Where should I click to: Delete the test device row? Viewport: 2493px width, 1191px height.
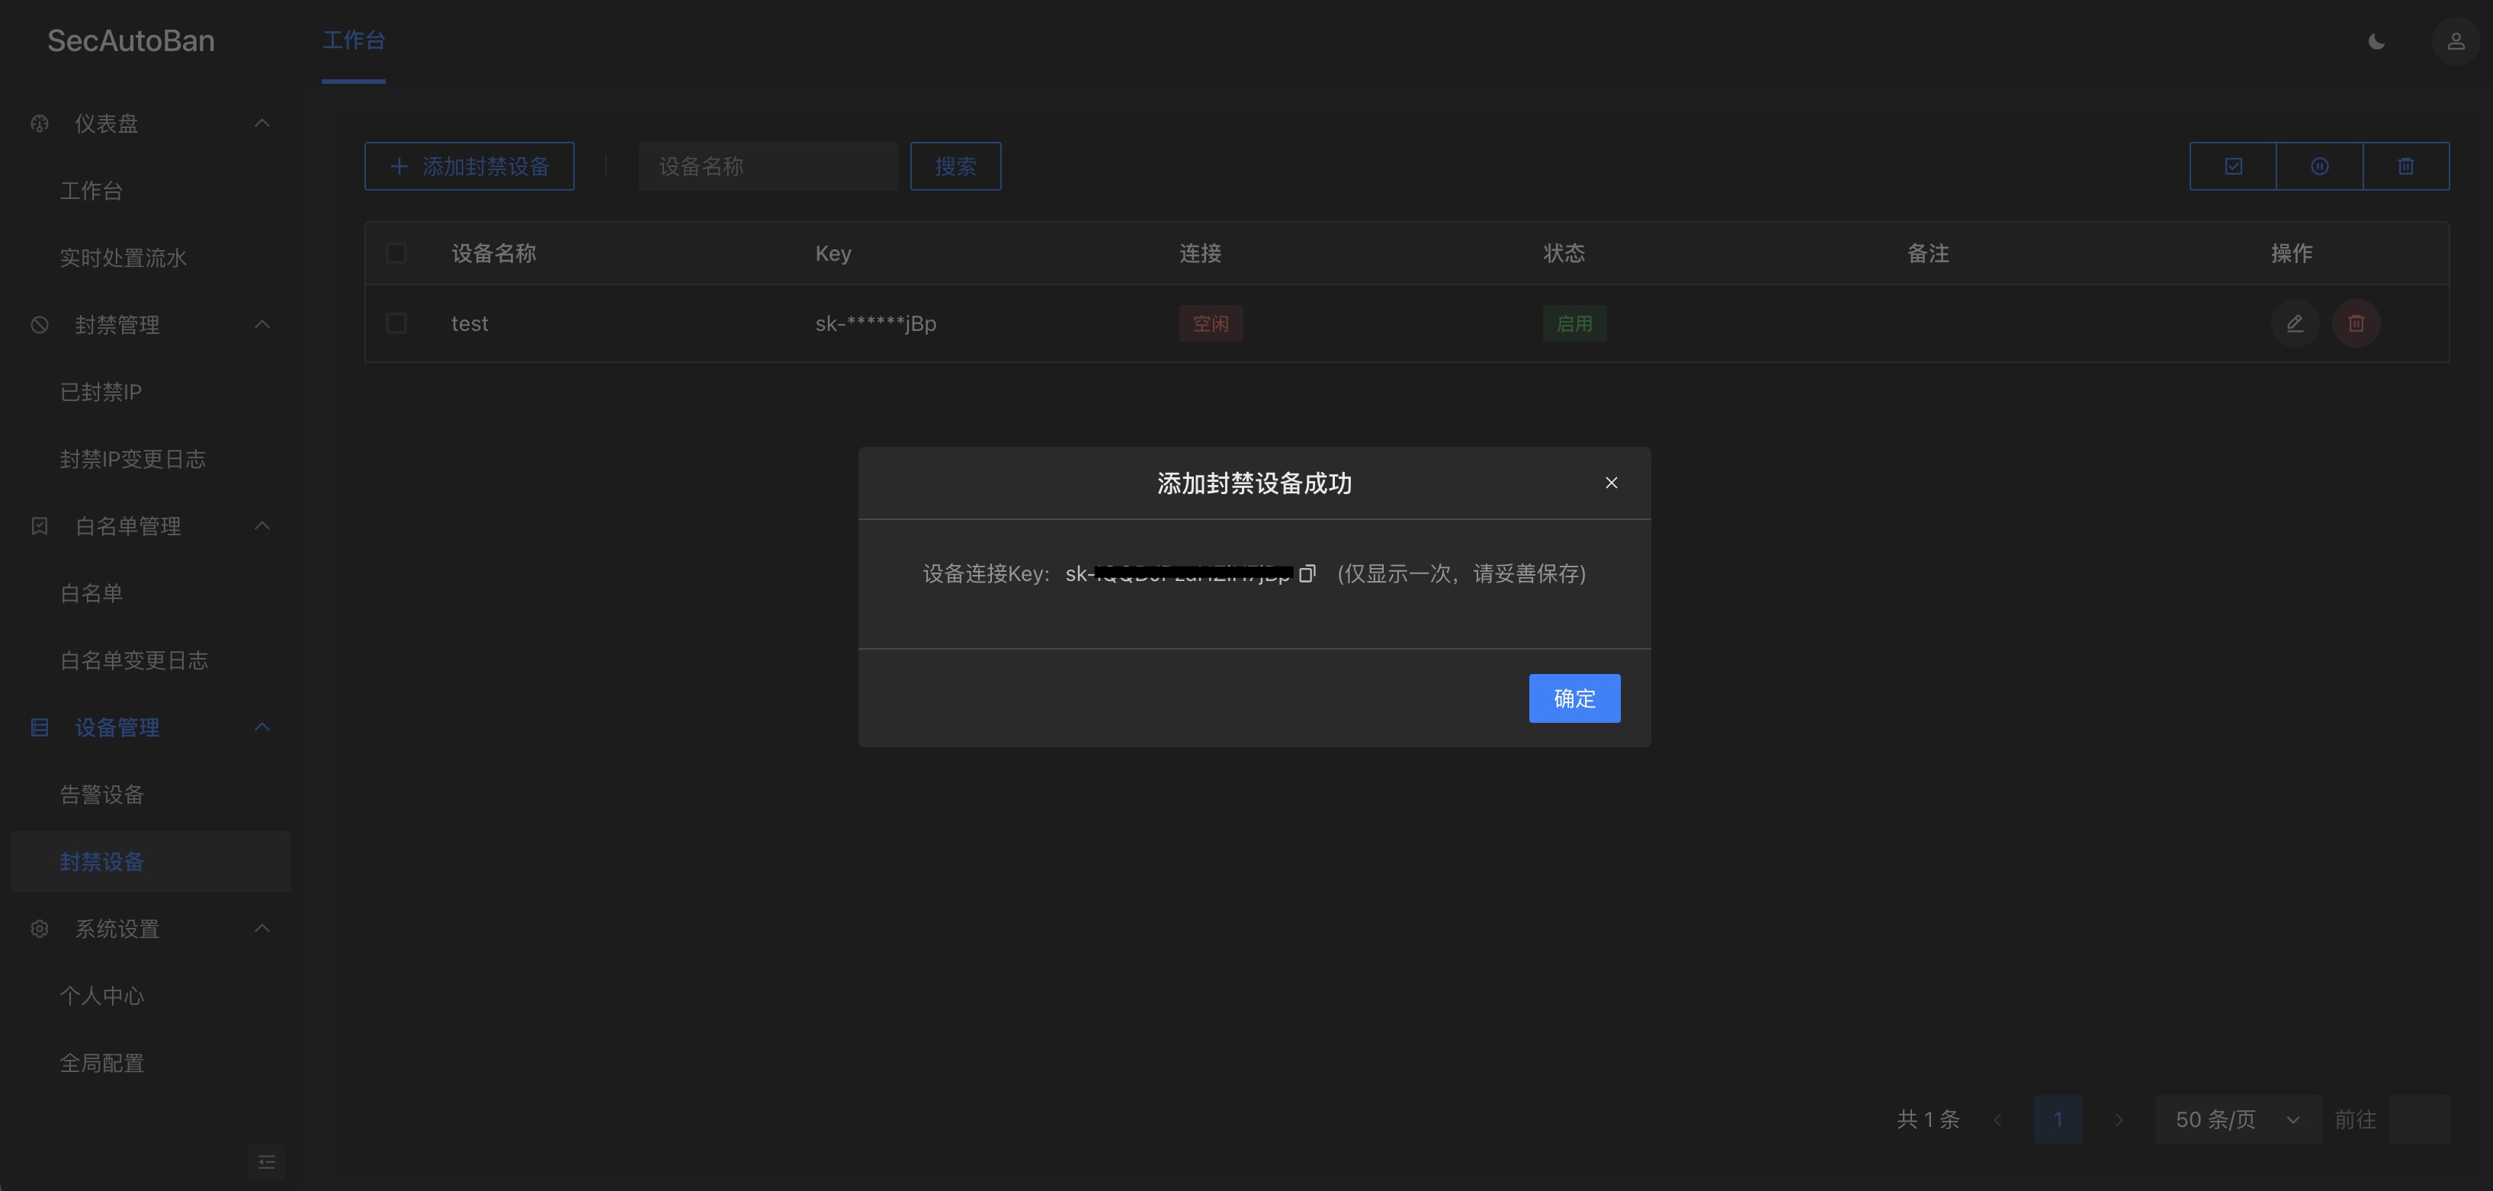tap(2356, 323)
